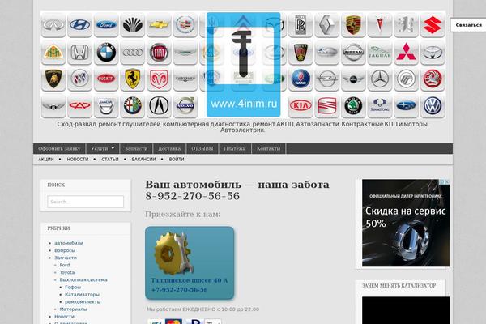
Task: Click the Volkswagen logo icon
Action: pyautogui.click(x=433, y=106)
